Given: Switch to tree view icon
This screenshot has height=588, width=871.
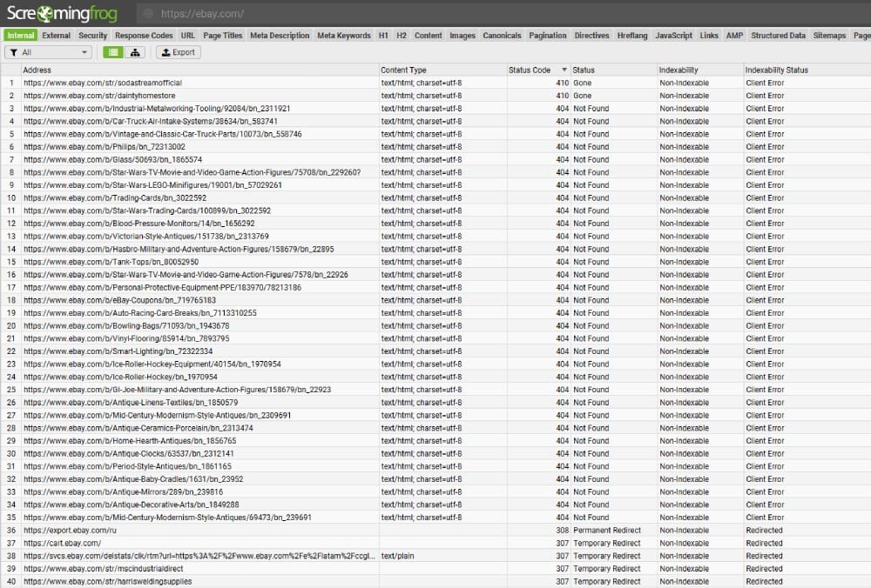Looking at the screenshot, I should click(x=135, y=52).
